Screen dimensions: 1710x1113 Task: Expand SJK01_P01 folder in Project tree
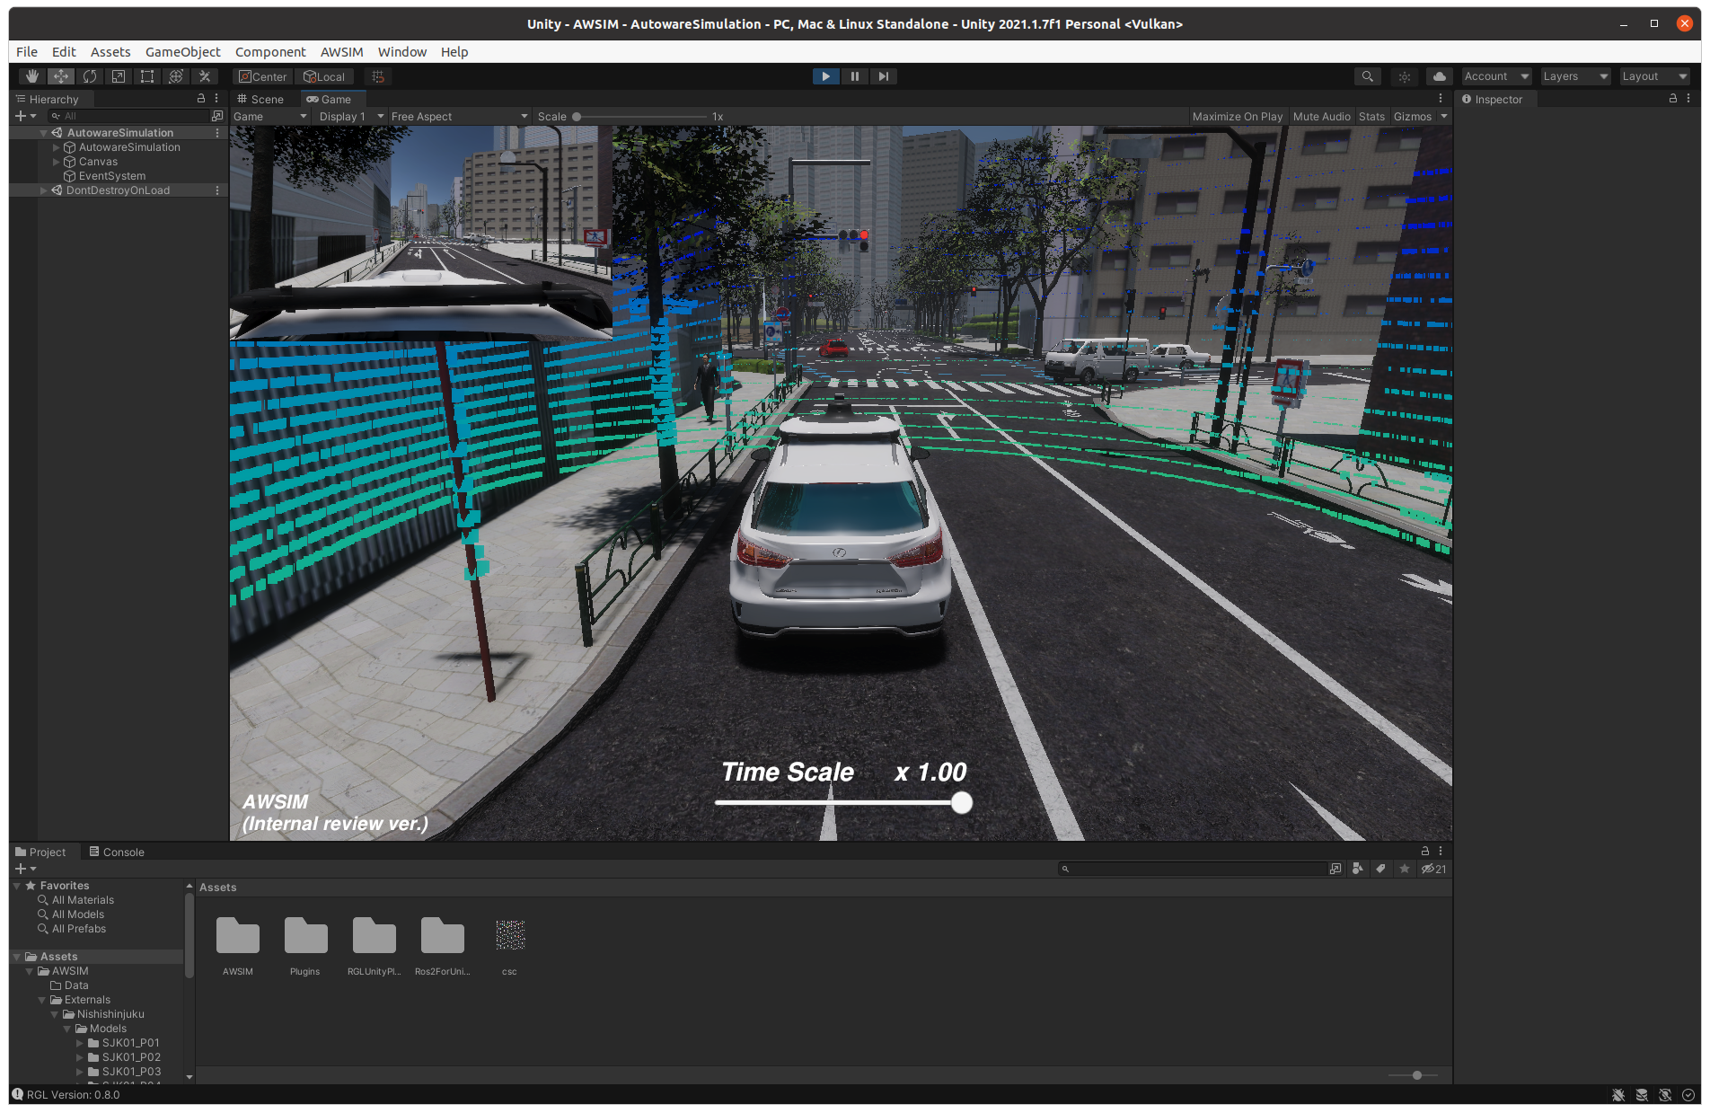point(80,1043)
